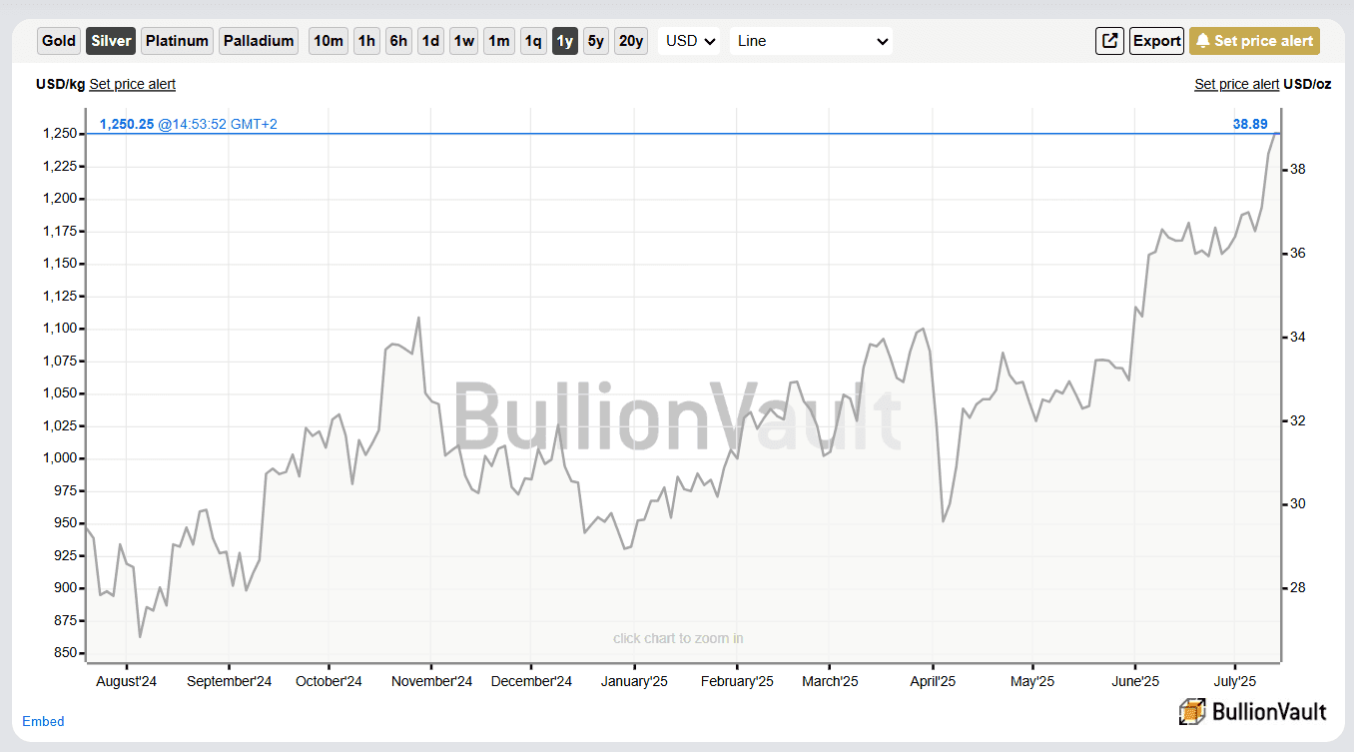
Task: Select the Gold metal toggle
Action: 59,41
